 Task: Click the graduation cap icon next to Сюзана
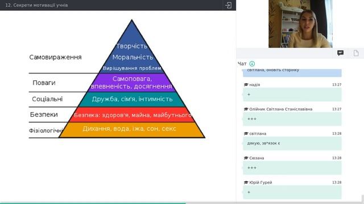pyautogui.click(x=246, y=158)
